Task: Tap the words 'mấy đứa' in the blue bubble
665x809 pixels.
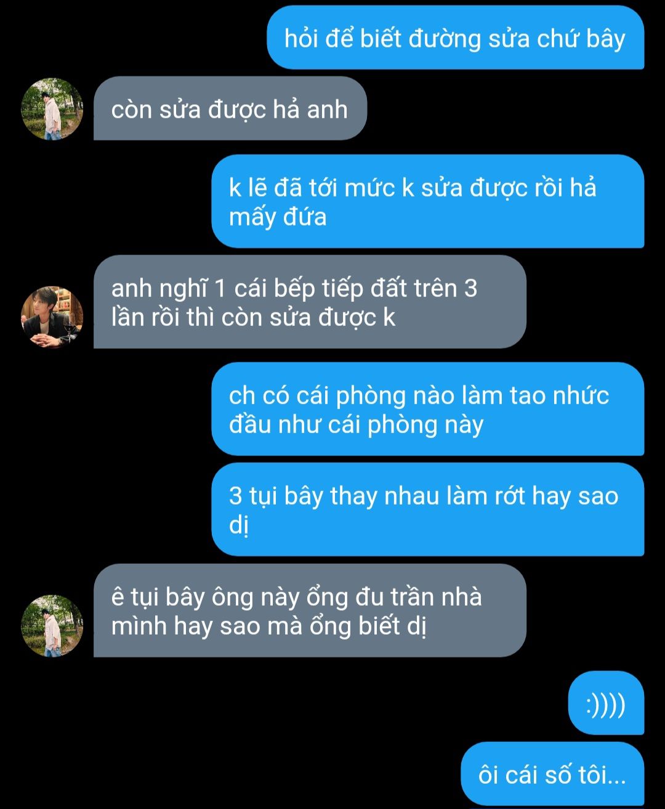Action: 278,217
